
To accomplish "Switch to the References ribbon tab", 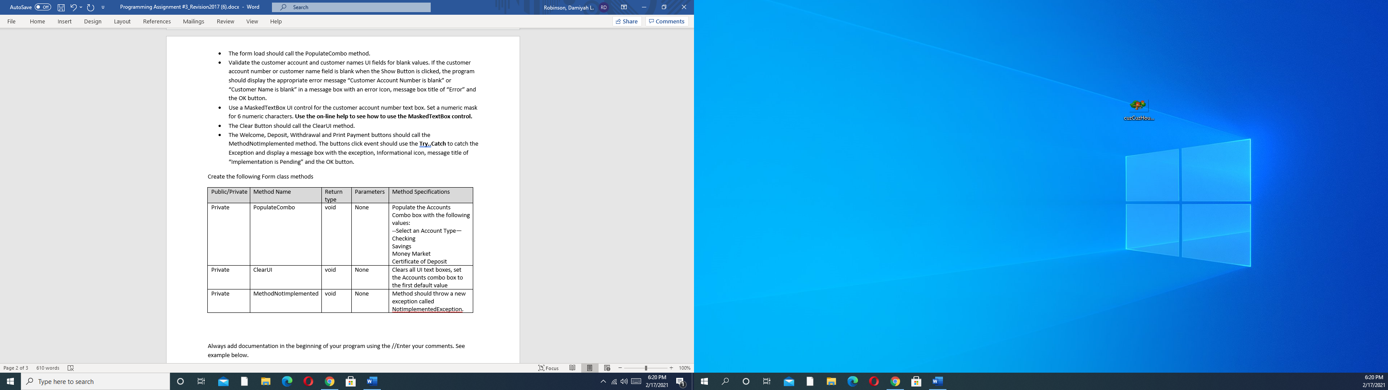I will (x=156, y=21).
